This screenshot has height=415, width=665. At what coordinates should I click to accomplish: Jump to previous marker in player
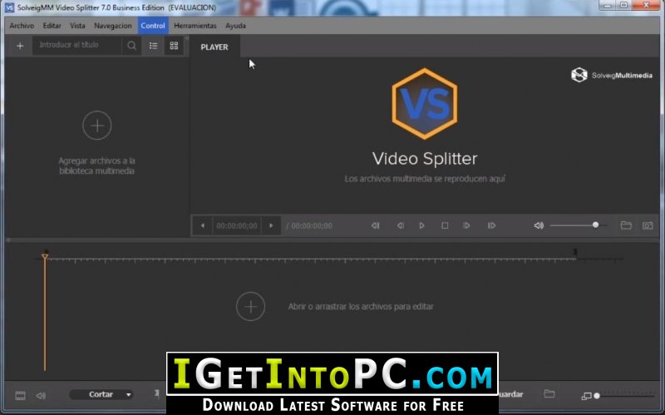click(376, 225)
